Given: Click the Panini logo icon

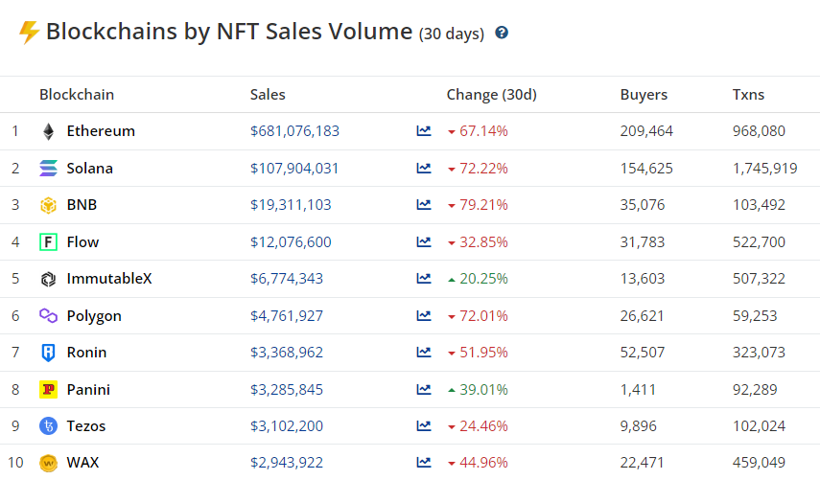Looking at the screenshot, I should 48,390.
